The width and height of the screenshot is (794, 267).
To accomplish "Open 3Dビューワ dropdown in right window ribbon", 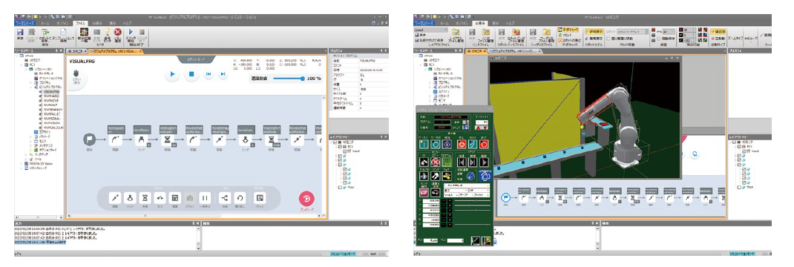I will pos(751,39).
